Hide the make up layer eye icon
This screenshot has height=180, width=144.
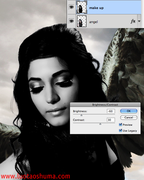[72, 7]
